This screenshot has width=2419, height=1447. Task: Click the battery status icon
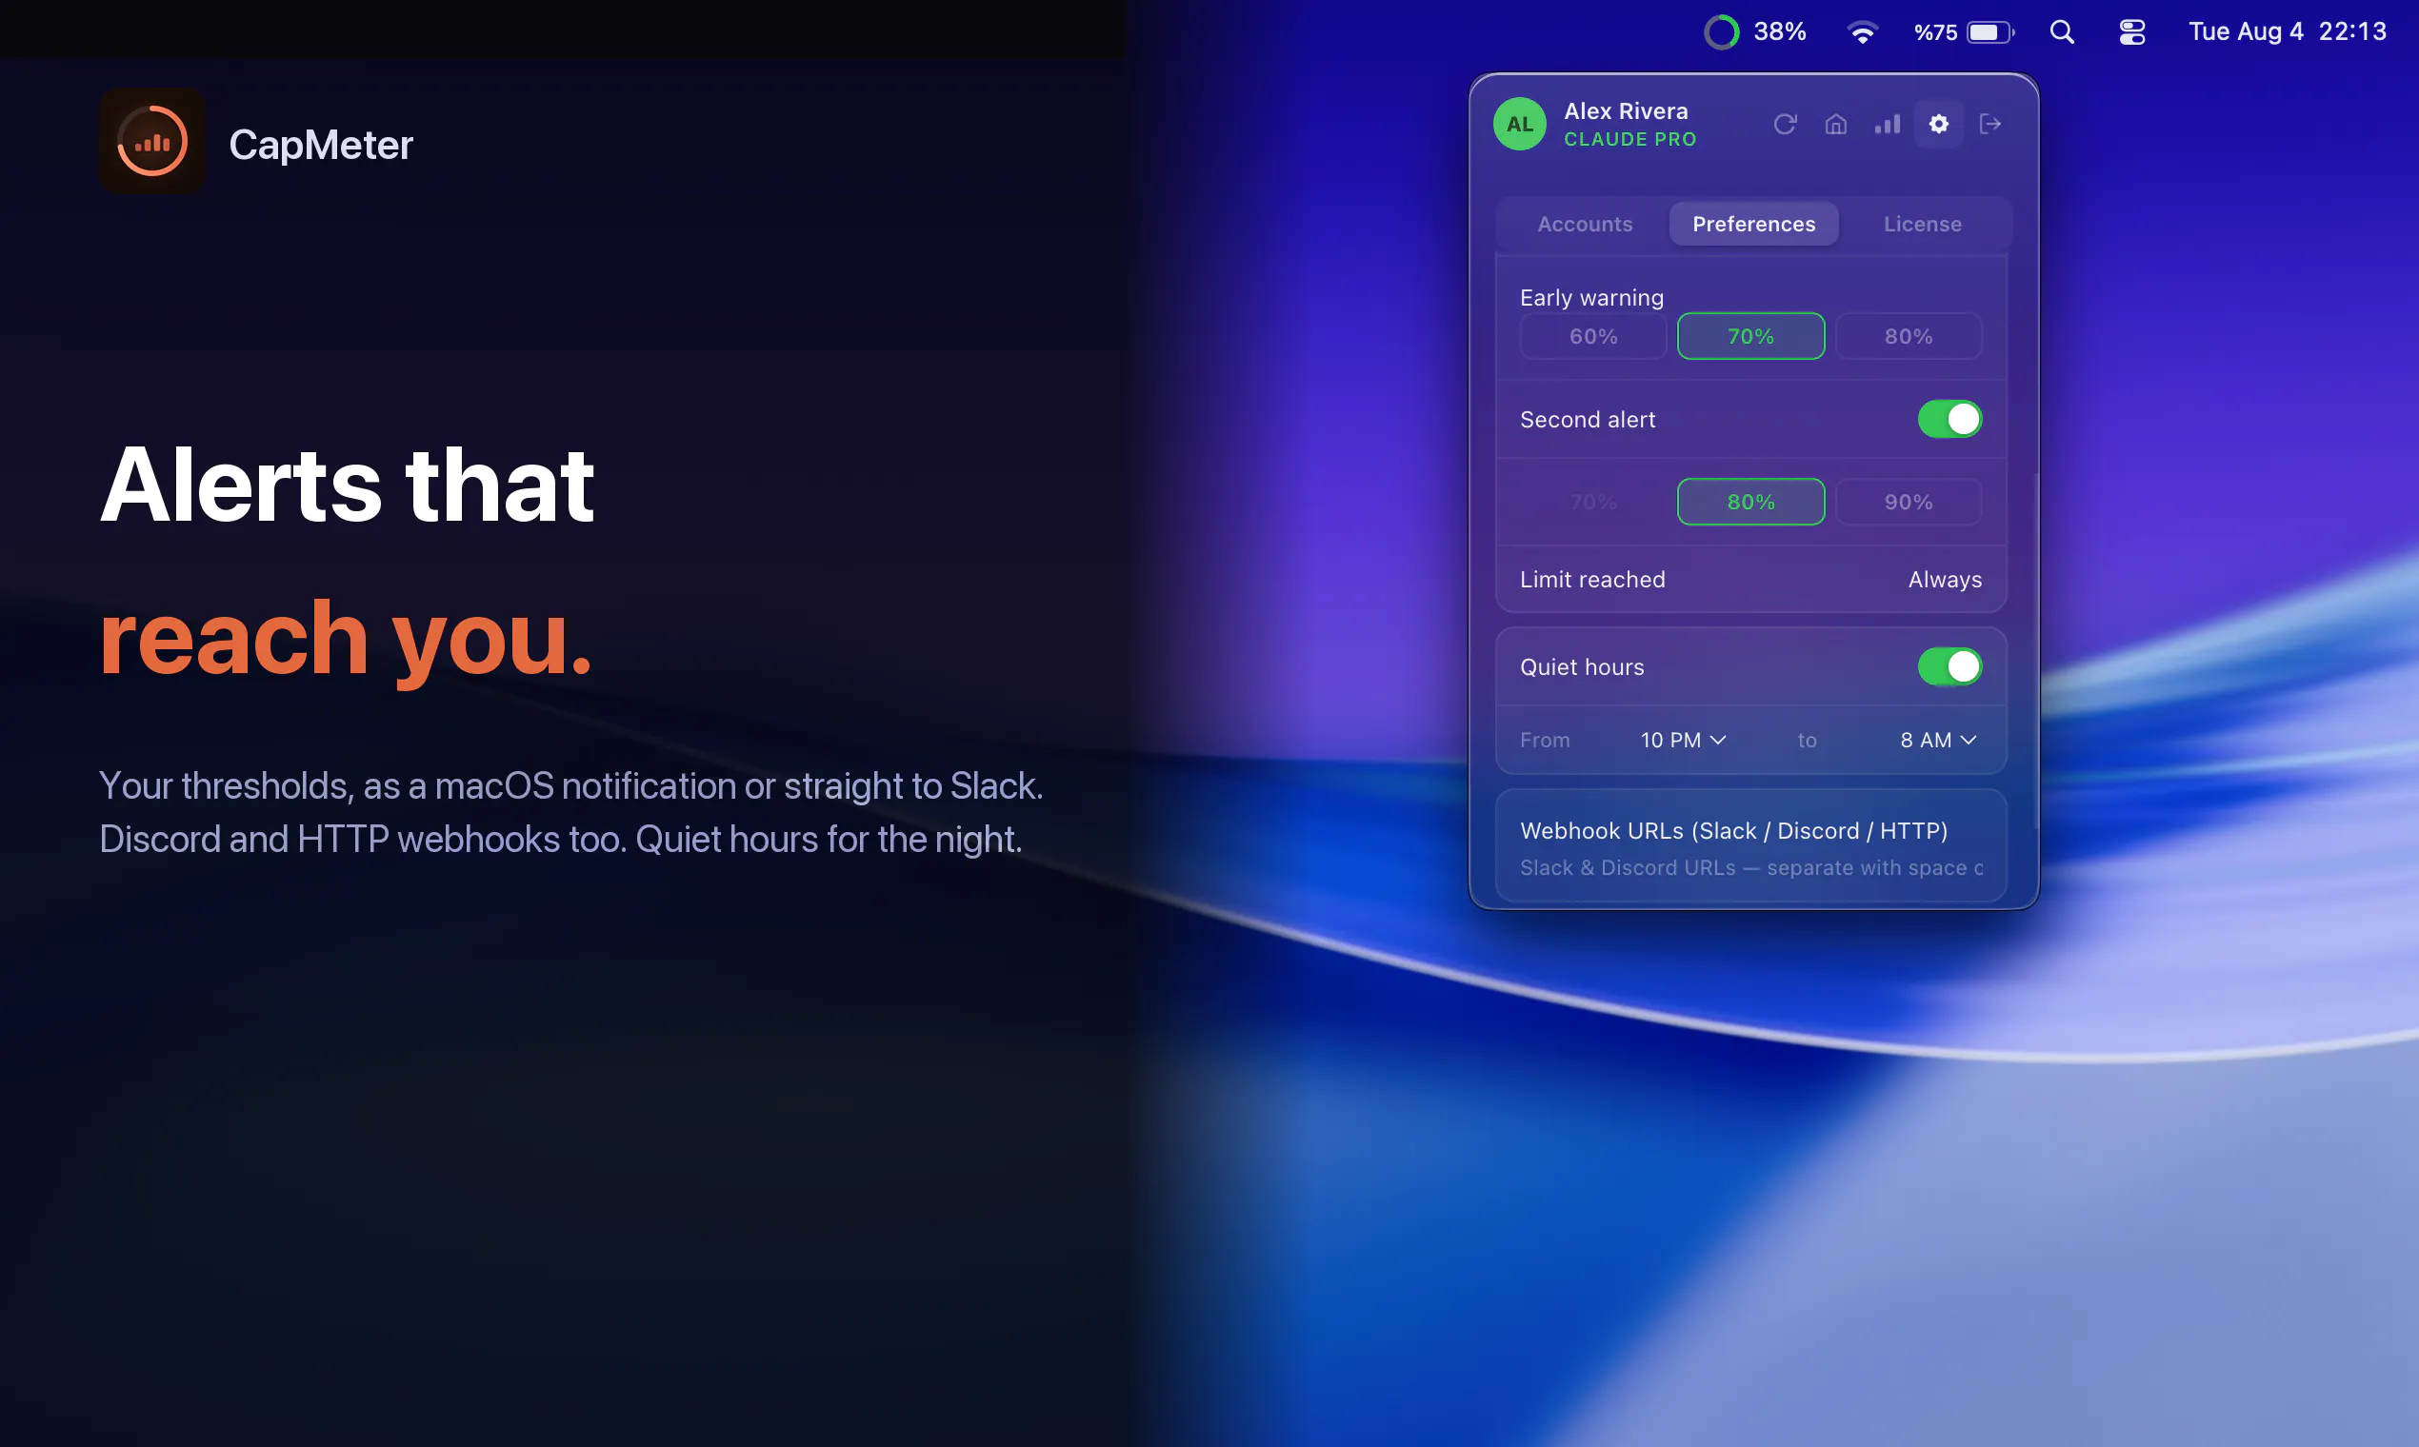[x=1990, y=32]
